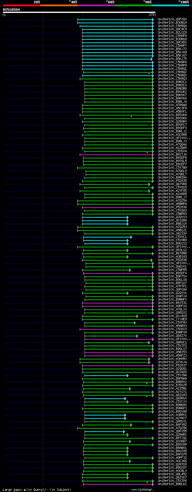Select the UniRef100_Q2QY01 label
This screenshot has width=192, height=492.
coord(172,293)
